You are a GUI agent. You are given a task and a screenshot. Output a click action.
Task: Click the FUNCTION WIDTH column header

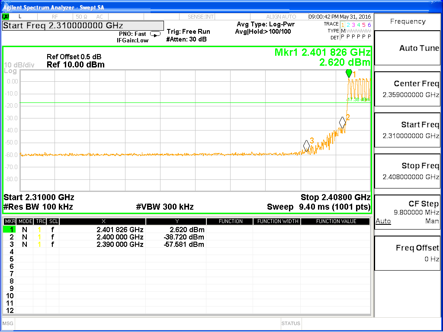click(277, 221)
